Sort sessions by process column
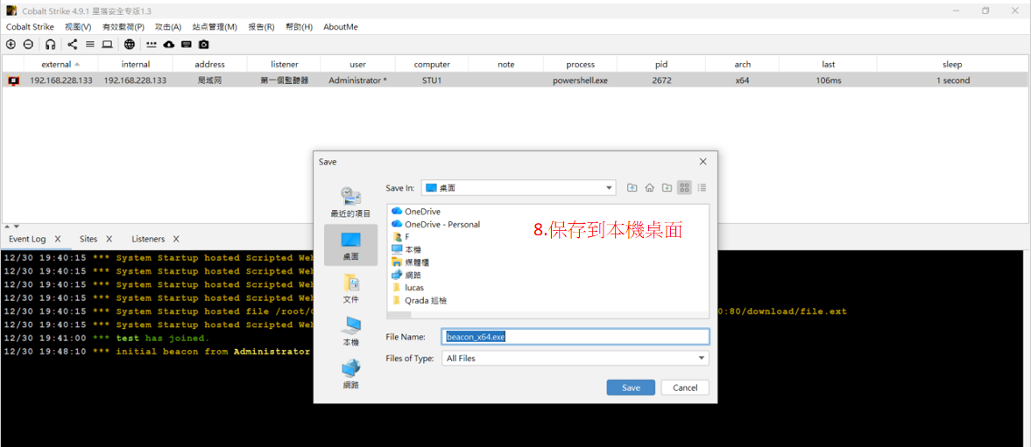The height and width of the screenshot is (447, 1031). tap(580, 65)
